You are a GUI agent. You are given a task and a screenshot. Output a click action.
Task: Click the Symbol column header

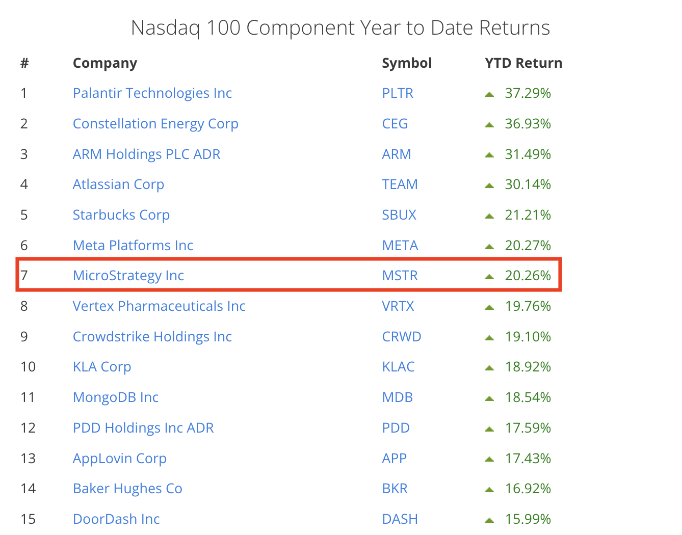click(407, 63)
